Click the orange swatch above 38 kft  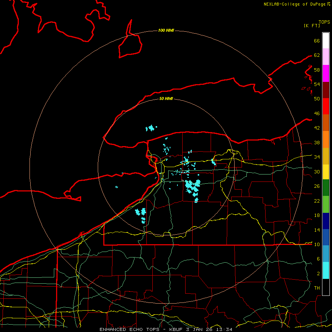coord(326,139)
